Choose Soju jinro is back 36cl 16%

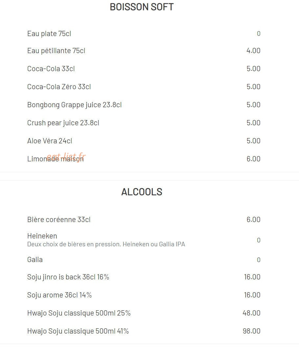pos(68,277)
